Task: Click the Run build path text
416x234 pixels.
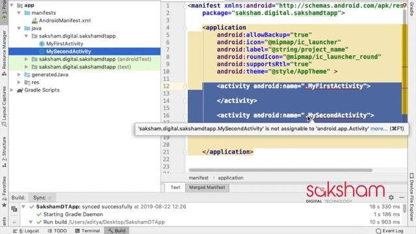Action: tap(117, 222)
